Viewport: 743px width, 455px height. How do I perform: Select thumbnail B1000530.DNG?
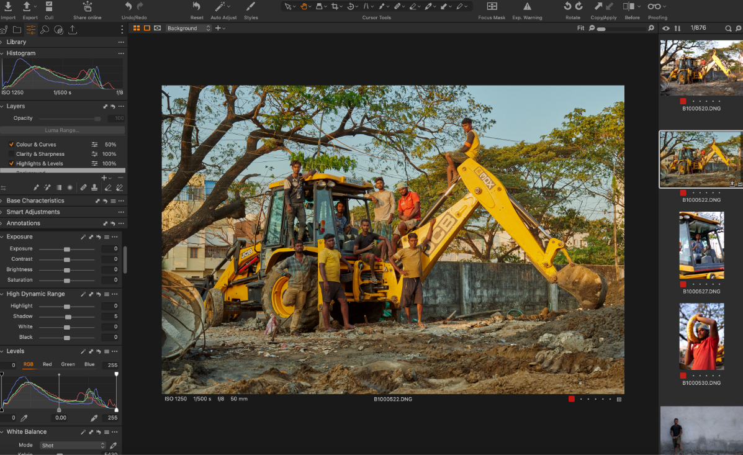701,336
